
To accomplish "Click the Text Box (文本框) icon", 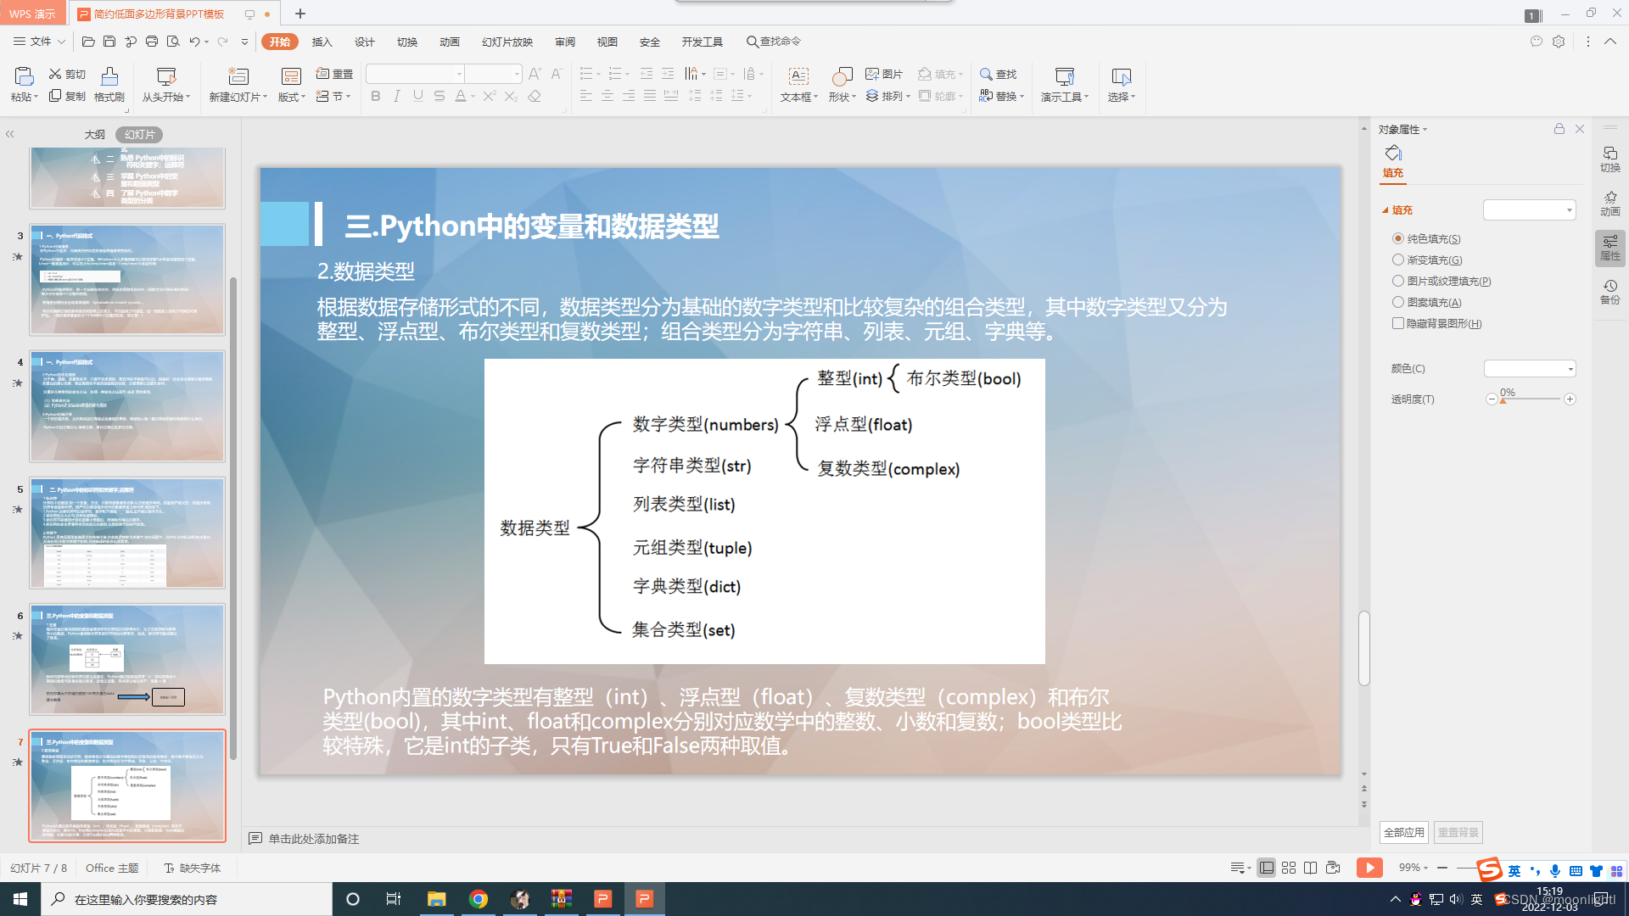I will [798, 76].
